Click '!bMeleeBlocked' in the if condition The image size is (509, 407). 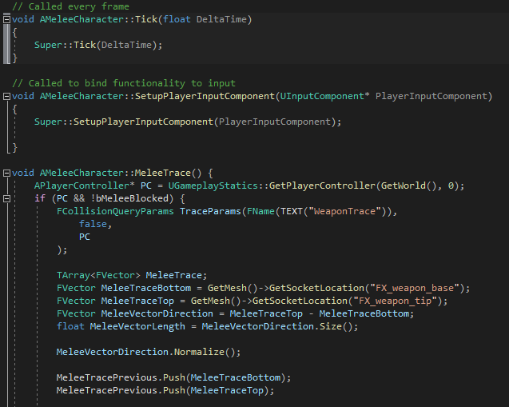(129, 198)
